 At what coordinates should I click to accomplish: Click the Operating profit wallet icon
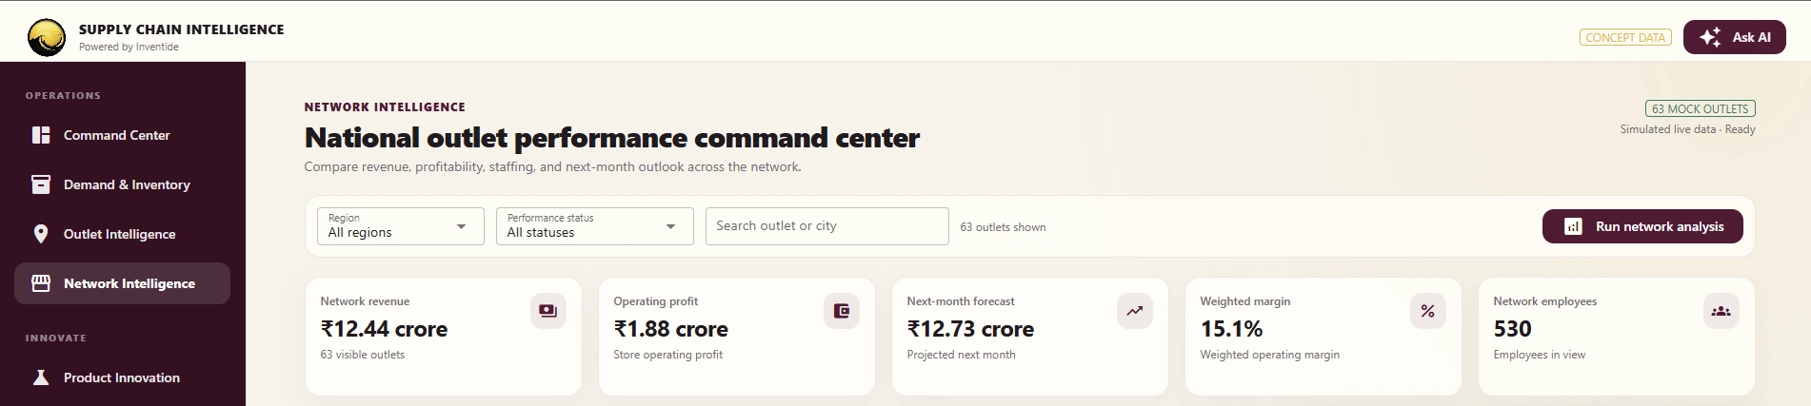(842, 311)
